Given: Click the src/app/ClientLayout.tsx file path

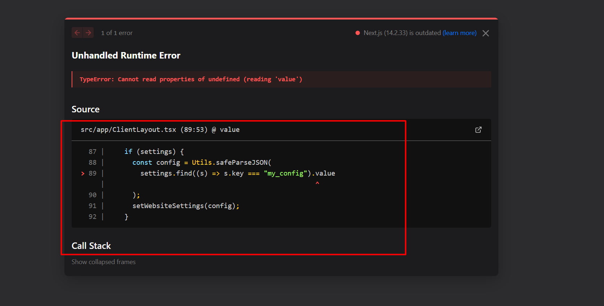Looking at the screenshot, I should (128, 130).
